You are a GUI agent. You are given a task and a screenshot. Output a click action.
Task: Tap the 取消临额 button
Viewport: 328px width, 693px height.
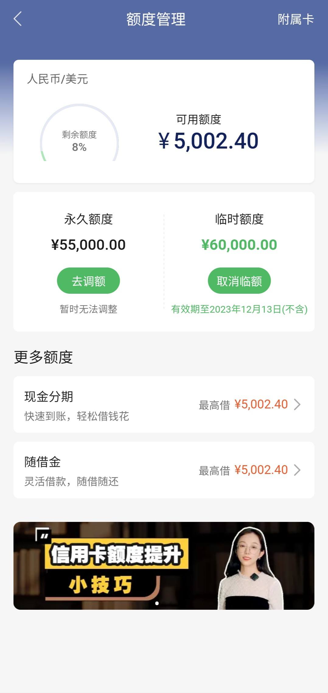[239, 281]
